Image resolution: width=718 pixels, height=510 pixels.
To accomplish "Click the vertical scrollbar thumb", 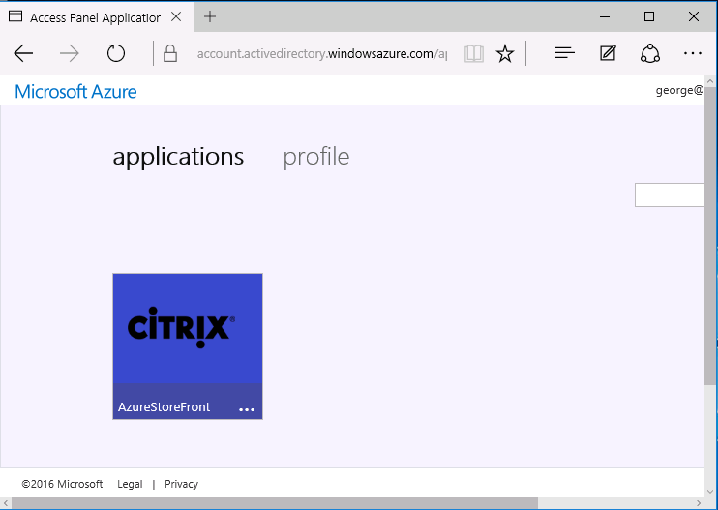I will (x=710, y=236).
